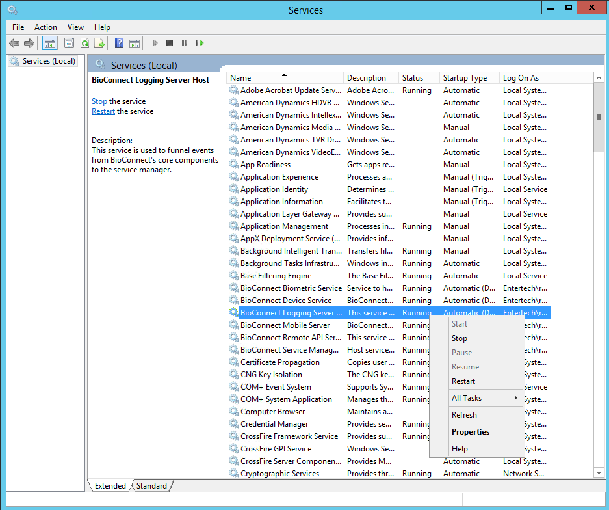Screen dimensions: 609x510
Task: Click the gear icon beside Certificate Propagation
Action: (234, 362)
